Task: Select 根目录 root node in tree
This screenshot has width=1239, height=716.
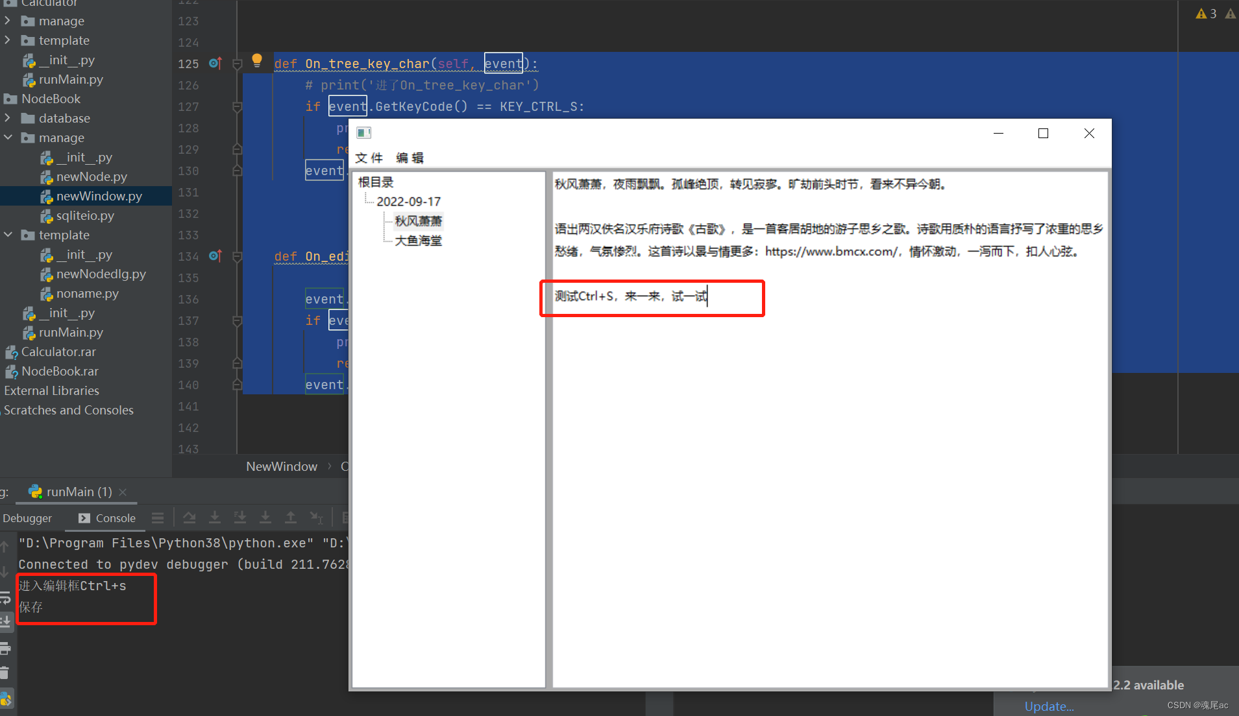Action: click(x=376, y=182)
